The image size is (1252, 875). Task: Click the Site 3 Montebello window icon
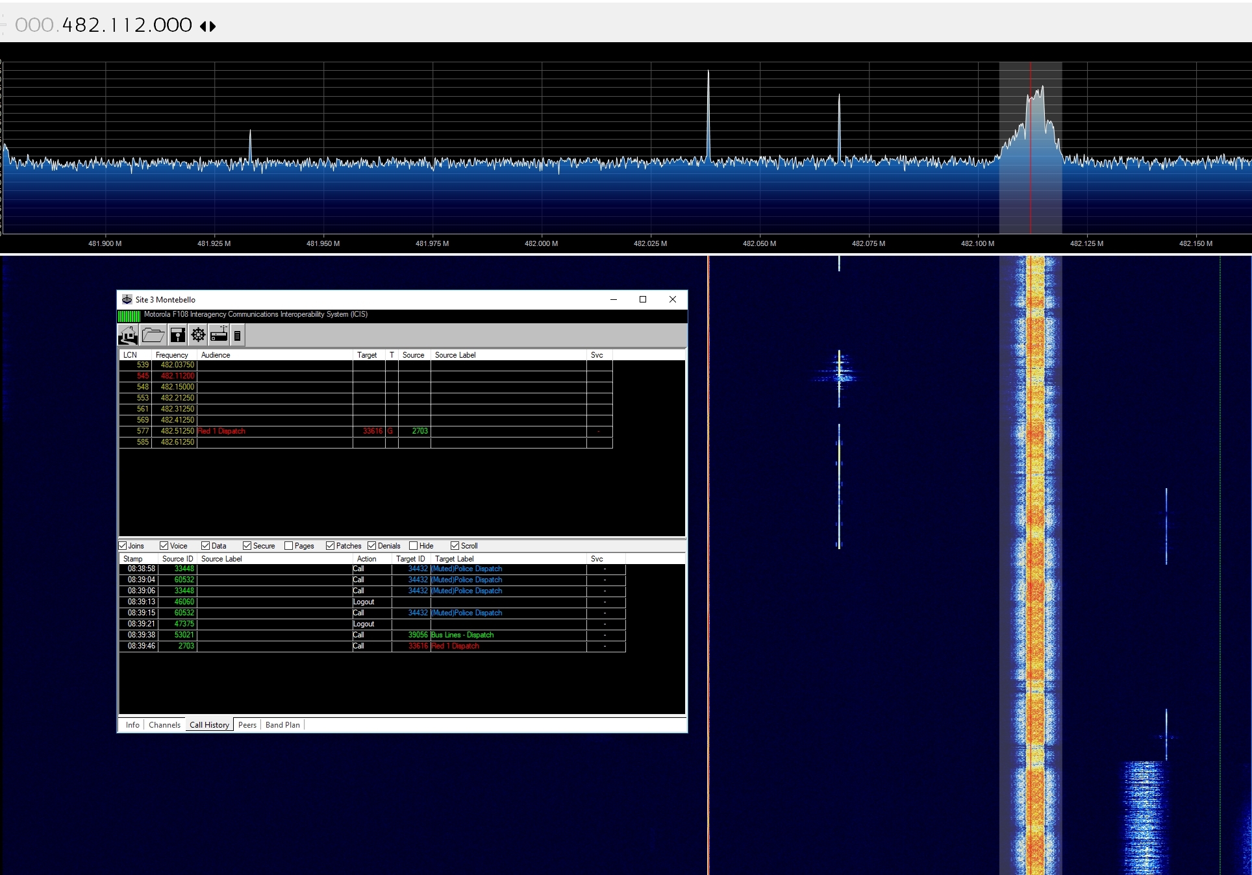(127, 299)
